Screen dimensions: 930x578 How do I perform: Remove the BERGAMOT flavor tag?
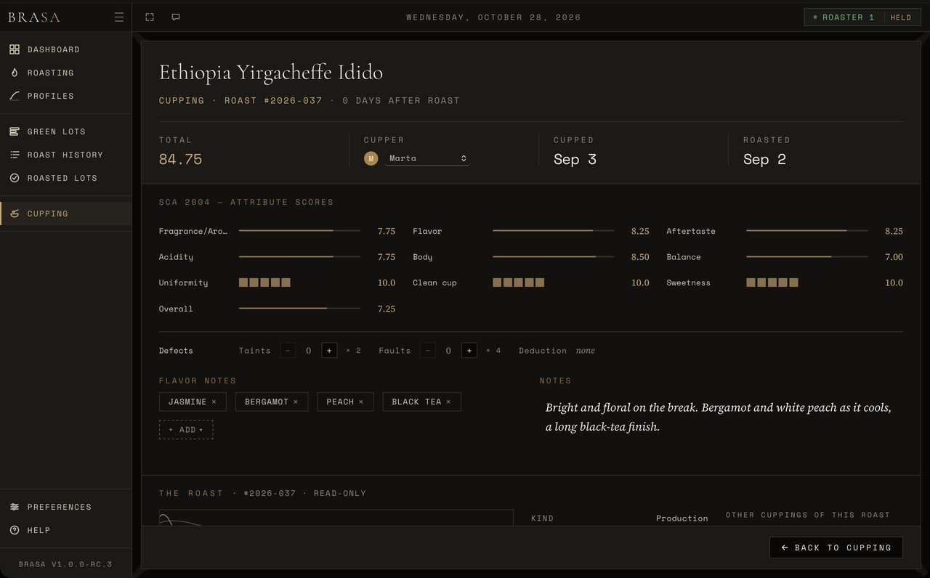point(296,402)
